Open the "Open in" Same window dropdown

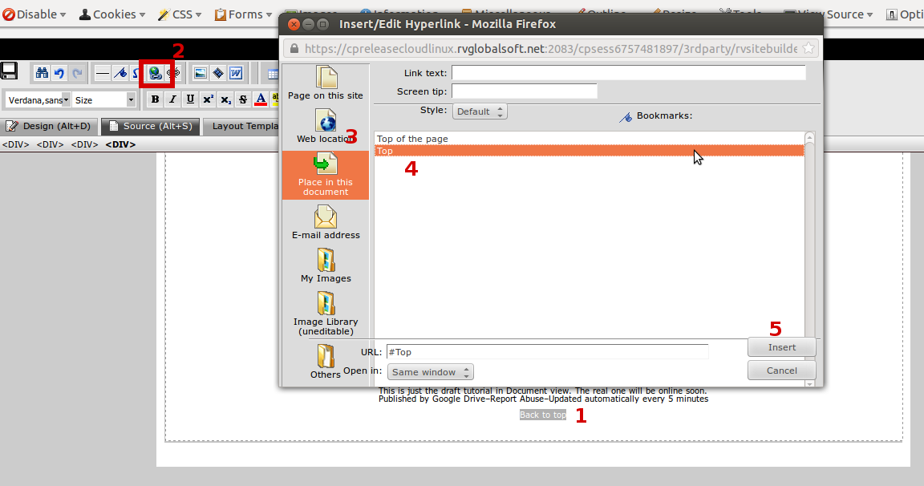point(431,372)
